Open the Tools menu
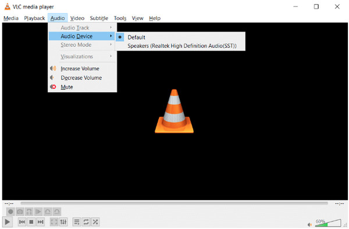 pyautogui.click(x=120, y=18)
